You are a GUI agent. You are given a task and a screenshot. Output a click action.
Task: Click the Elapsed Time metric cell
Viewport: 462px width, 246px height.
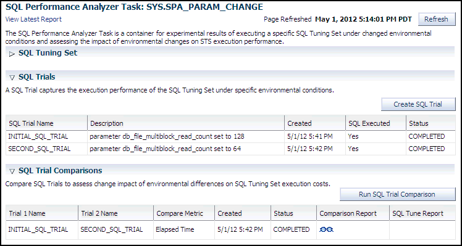175,229
